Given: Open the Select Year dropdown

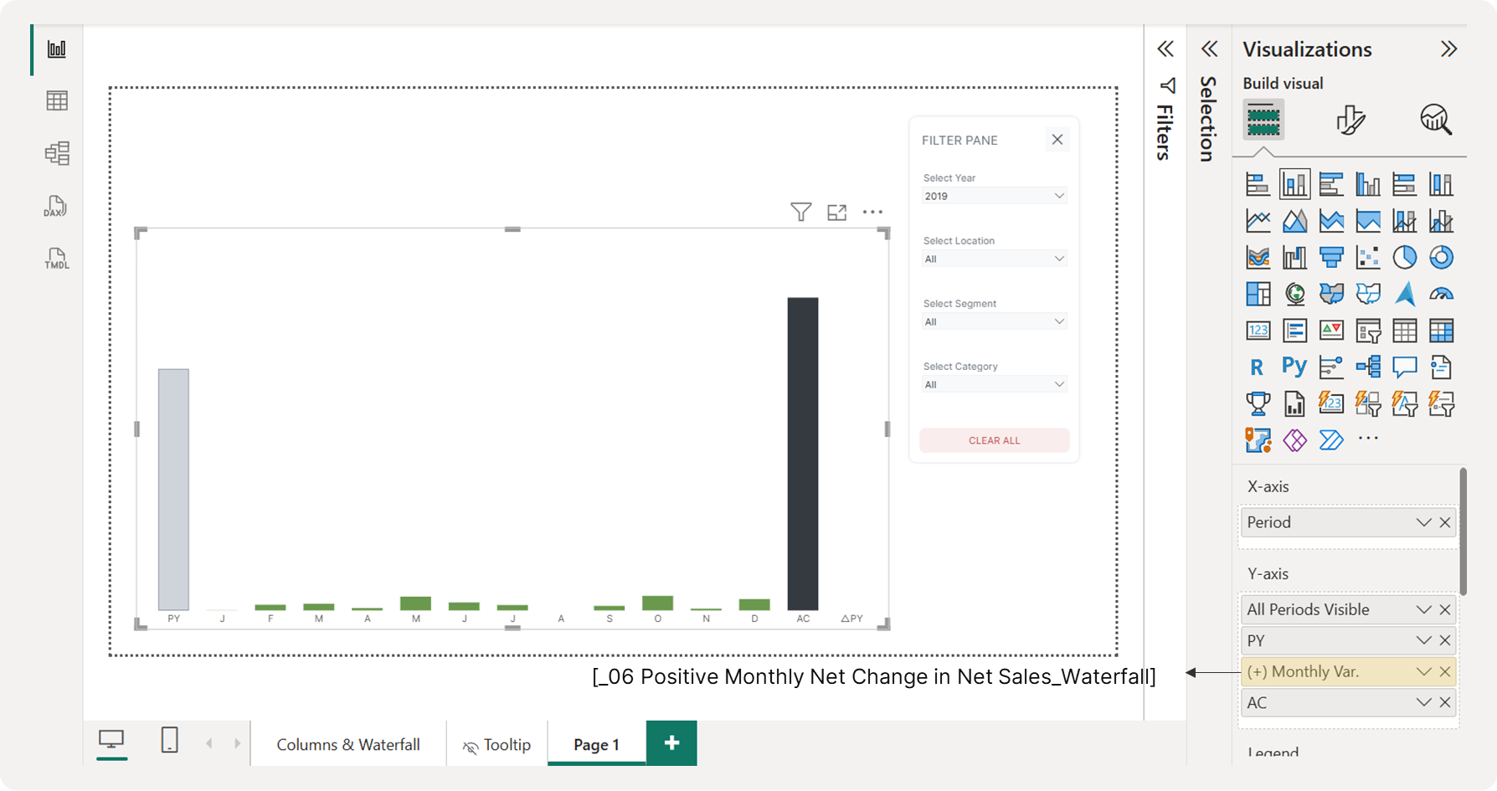Looking at the screenshot, I should coord(994,196).
